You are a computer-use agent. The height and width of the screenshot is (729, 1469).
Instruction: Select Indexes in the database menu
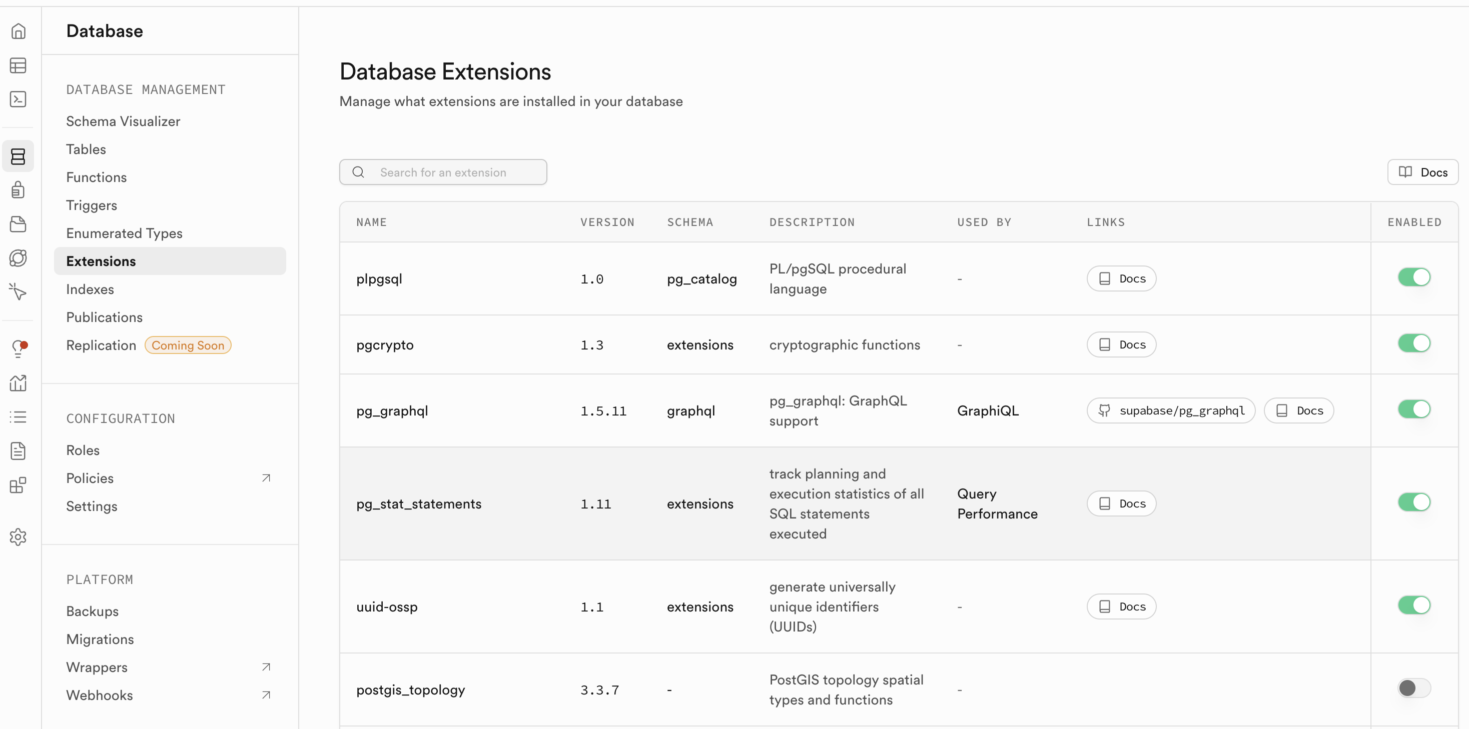coord(90,289)
